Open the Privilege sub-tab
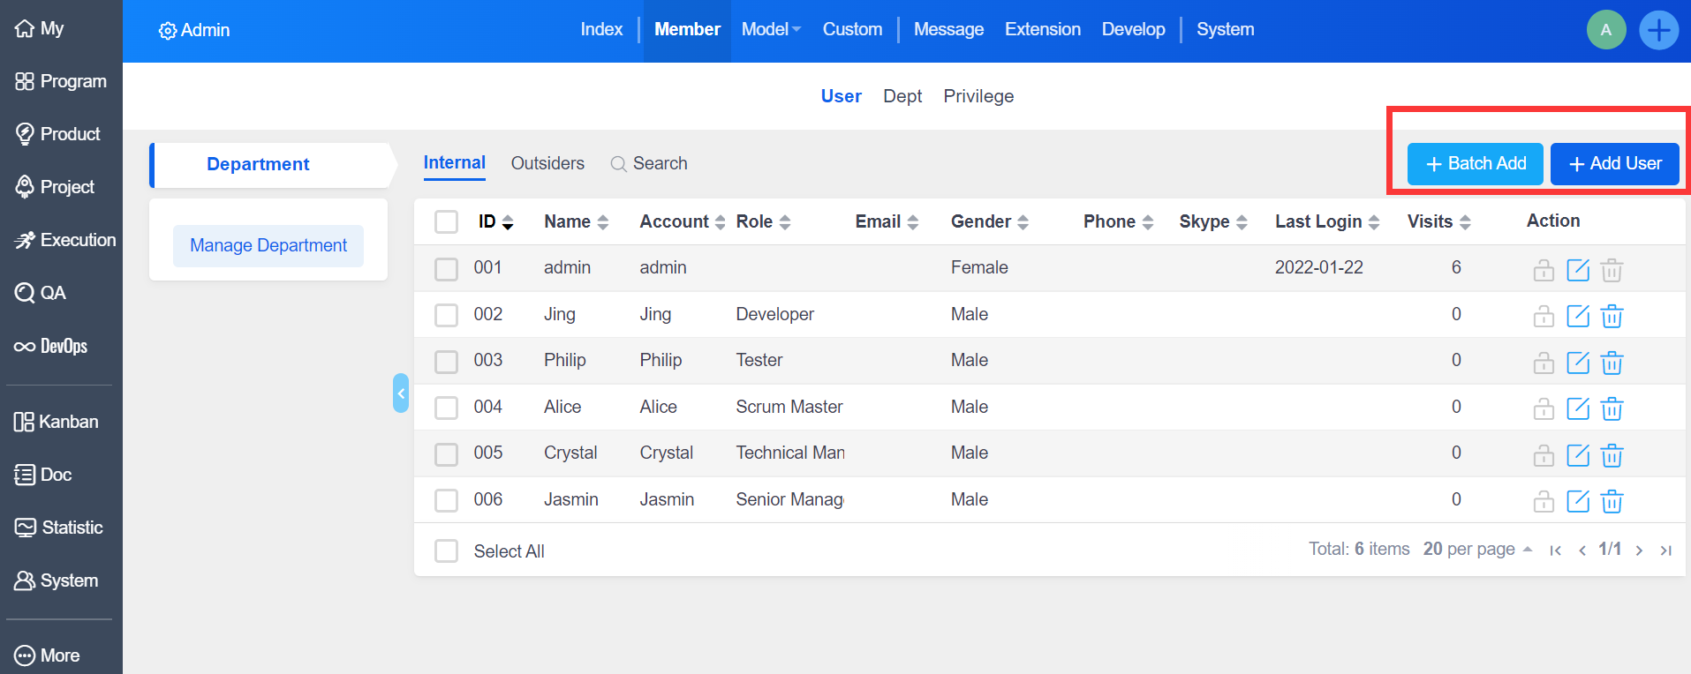Screen dimensions: 1691x674 [978, 96]
